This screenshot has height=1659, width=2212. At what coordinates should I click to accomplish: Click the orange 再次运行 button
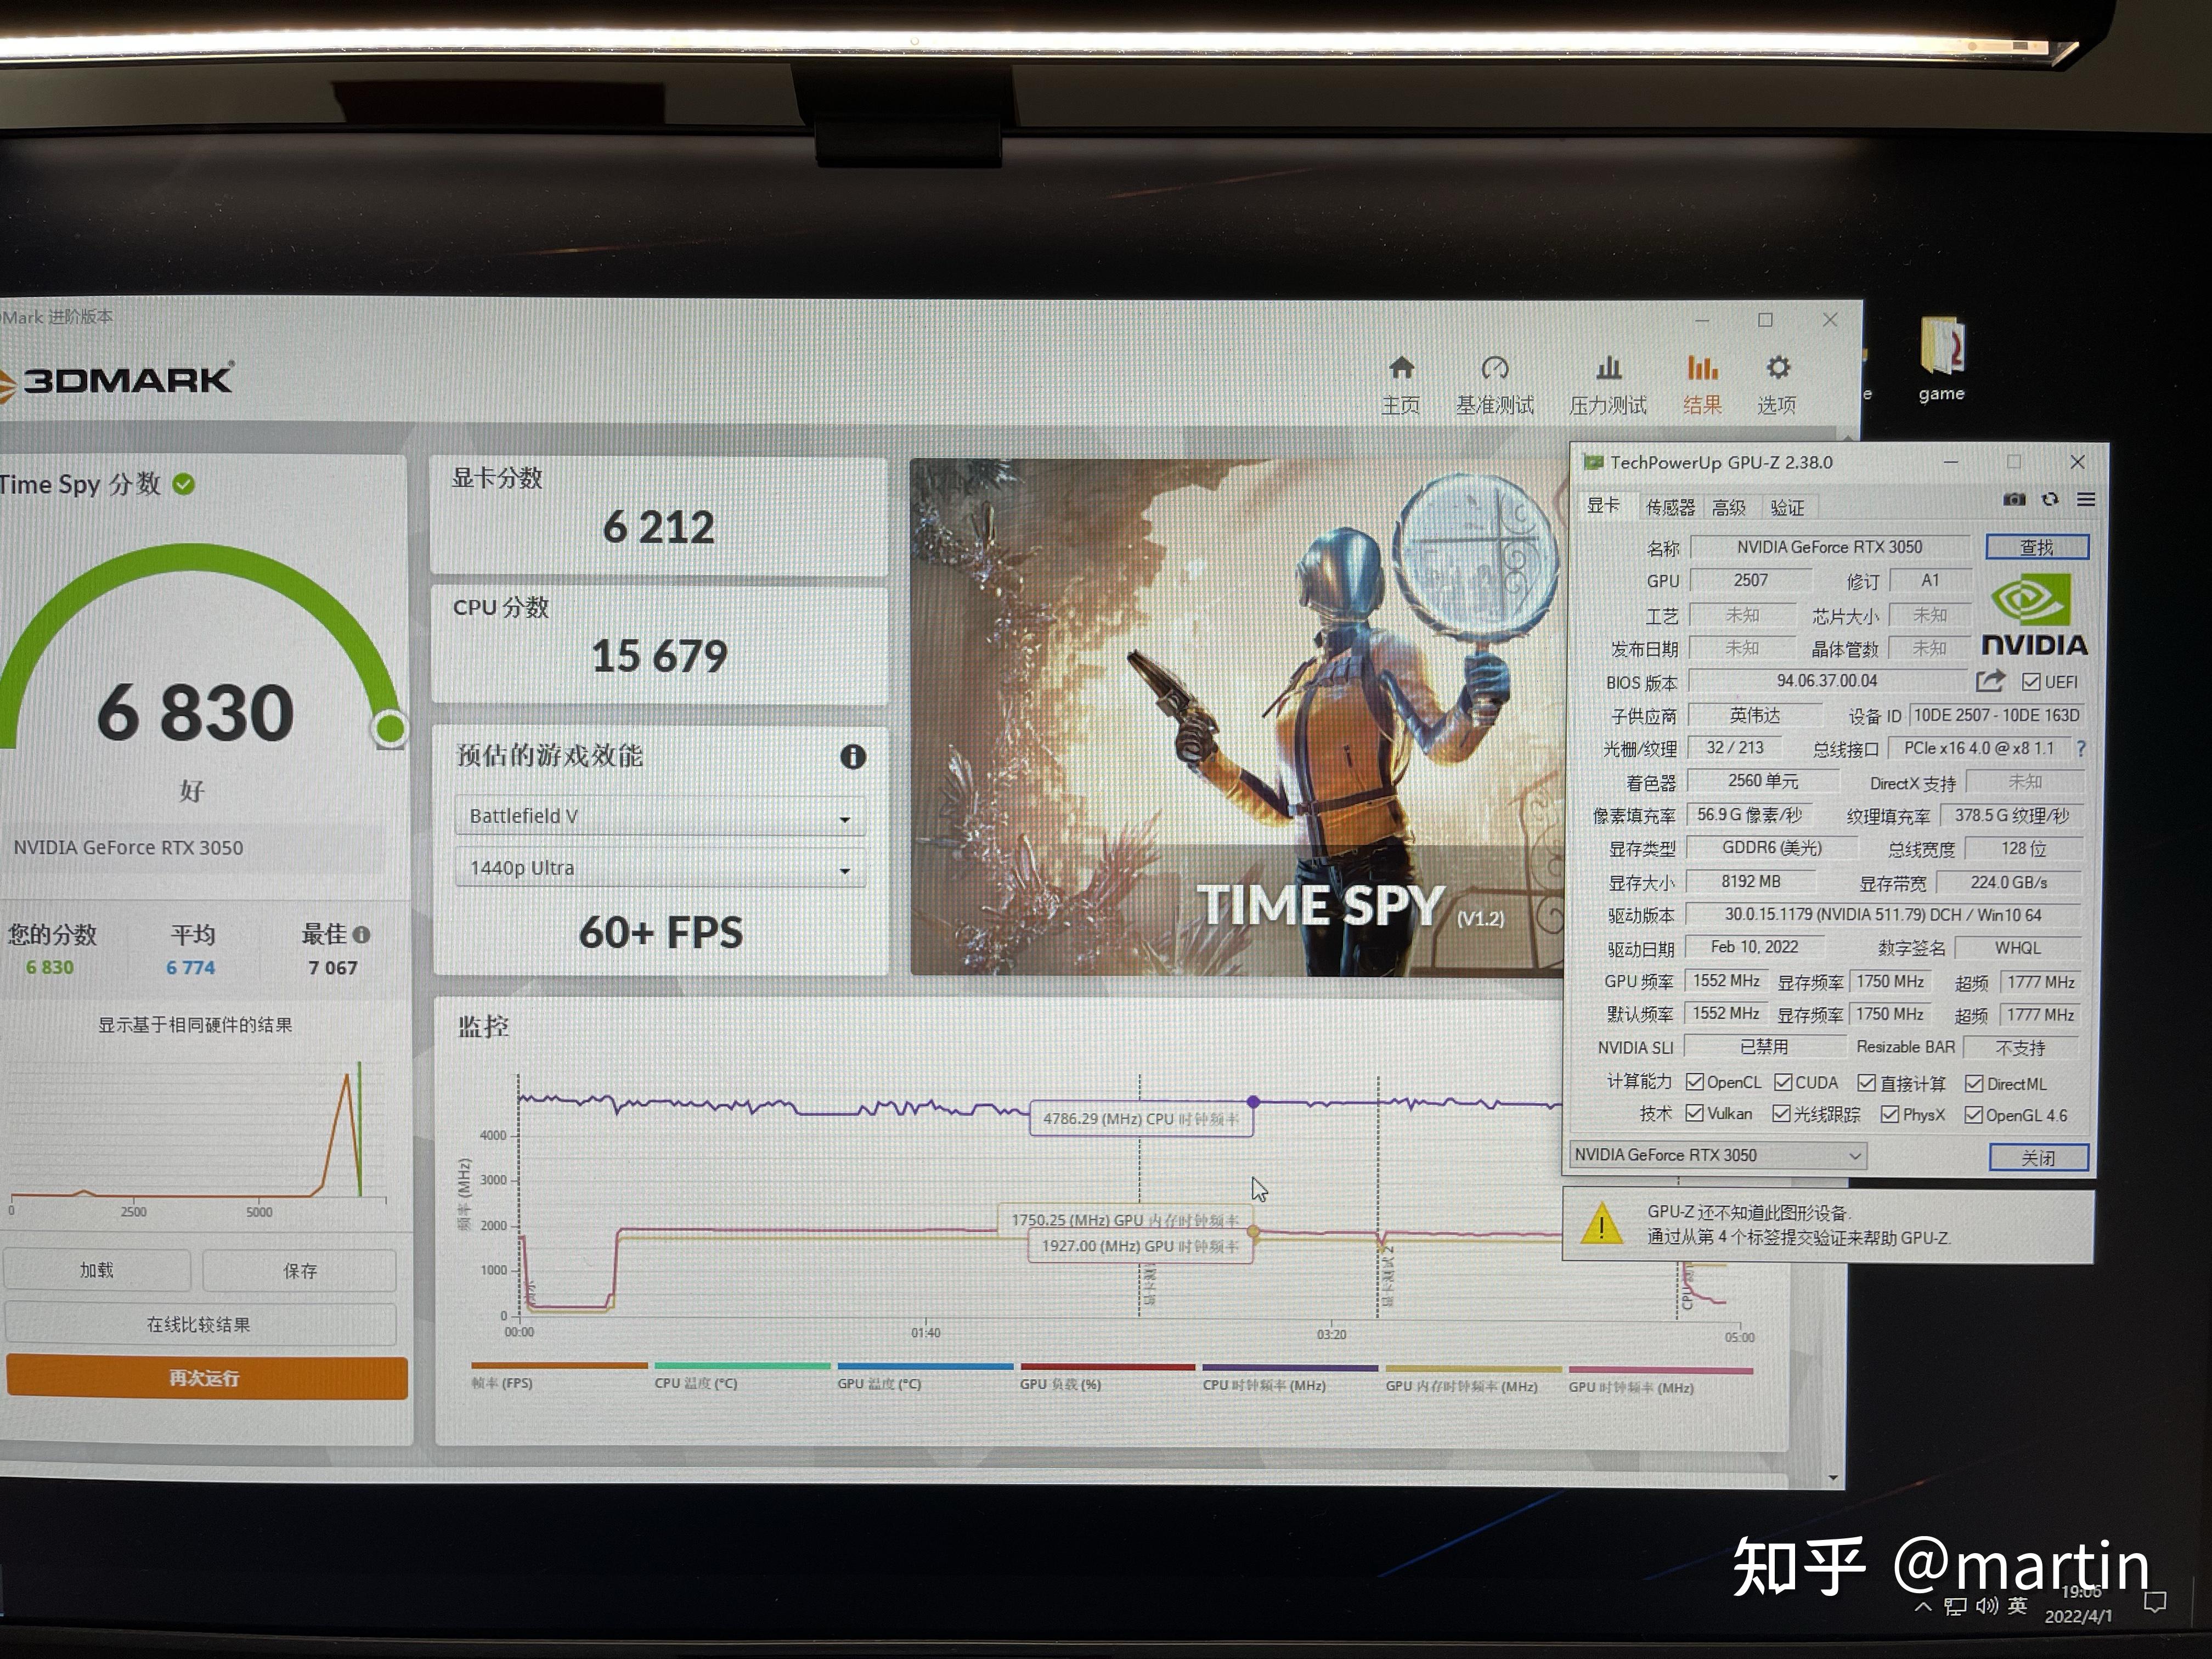[x=206, y=1378]
